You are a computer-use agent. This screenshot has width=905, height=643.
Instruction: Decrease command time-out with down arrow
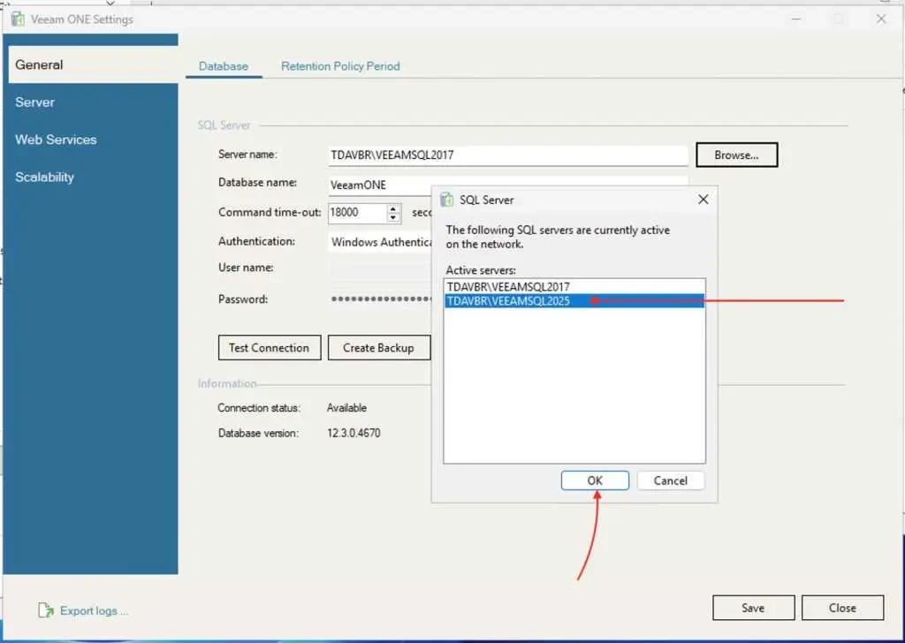point(393,217)
